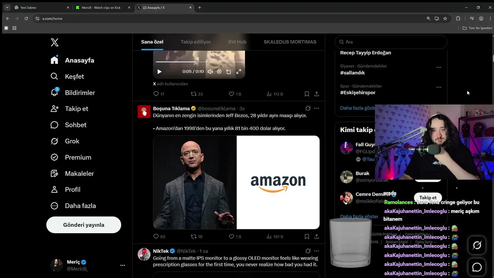The width and height of the screenshot is (494, 278).
Task: Click Gönderi yayınla button
Action: (84, 225)
